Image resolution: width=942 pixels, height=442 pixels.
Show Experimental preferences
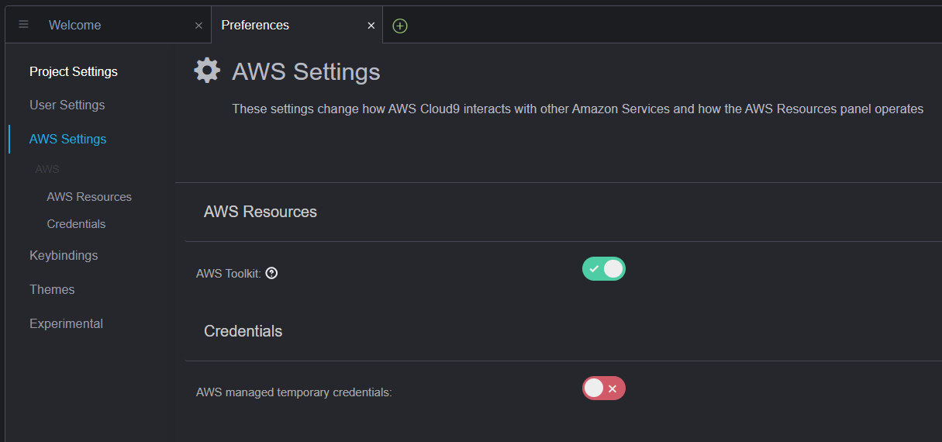(66, 323)
